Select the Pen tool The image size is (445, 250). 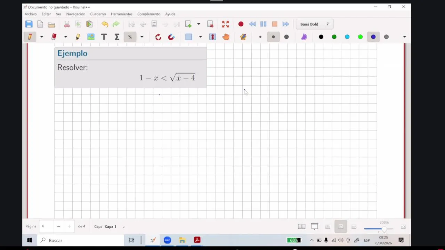tap(30, 37)
